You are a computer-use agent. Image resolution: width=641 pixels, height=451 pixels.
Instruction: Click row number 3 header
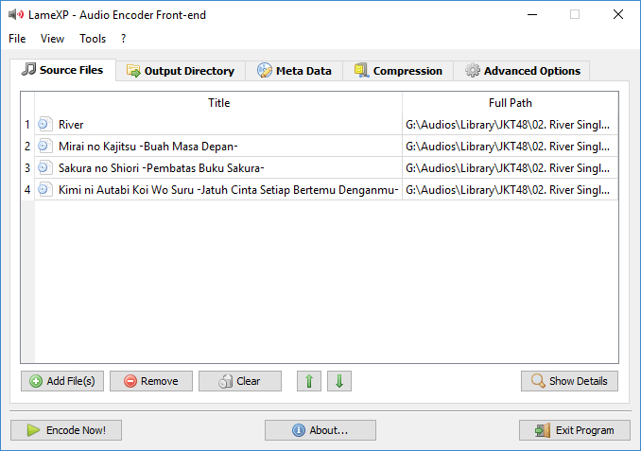[x=27, y=167]
